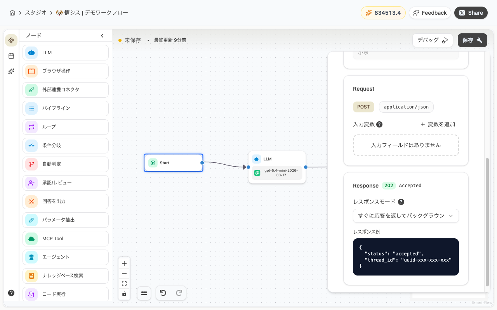Click the help icon at bottom left
This screenshot has width=497, height=310.
click(11, 293)
